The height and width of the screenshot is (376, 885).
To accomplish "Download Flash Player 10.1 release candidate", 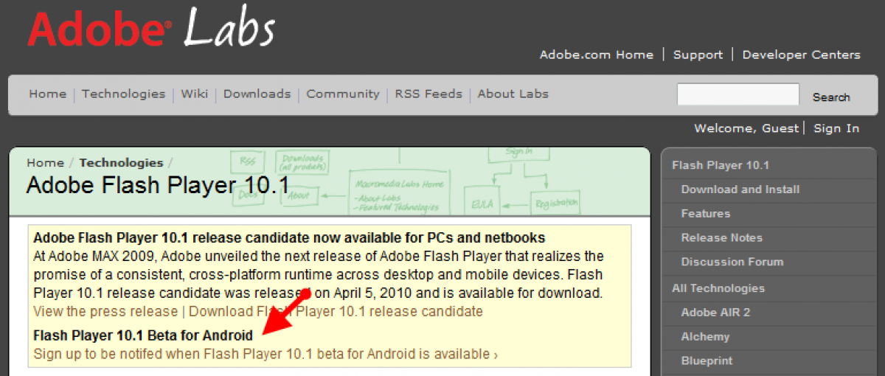I will point(336,311).
